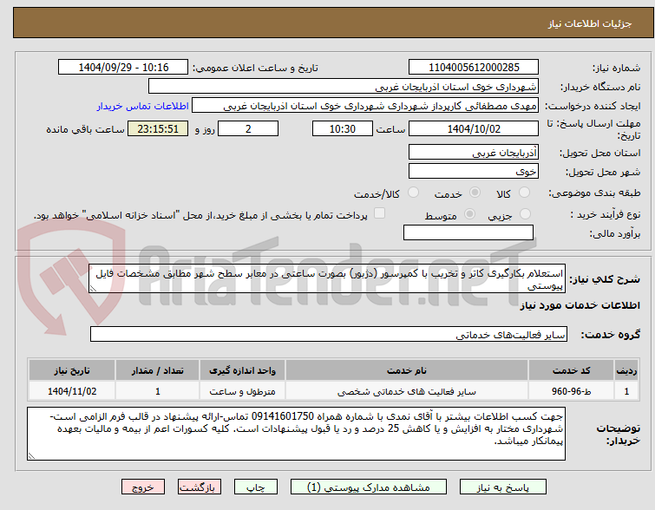Click the ایجاد کننده درخواست field
Viewport: 655px width, 510px height.
click(365, 106)
